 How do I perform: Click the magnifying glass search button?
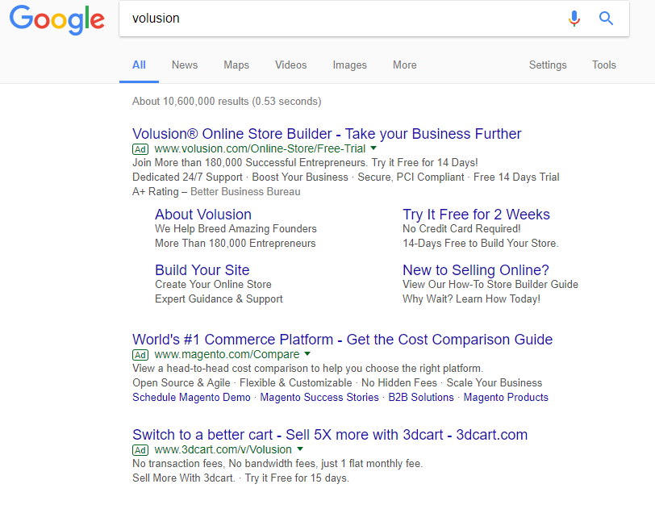coord(606,19)
